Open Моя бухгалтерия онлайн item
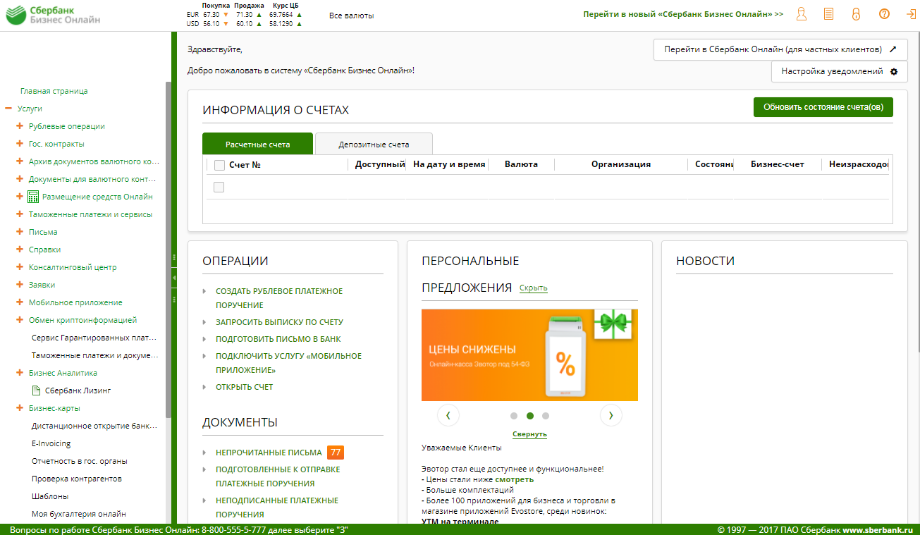 click(x=79, y=514)
